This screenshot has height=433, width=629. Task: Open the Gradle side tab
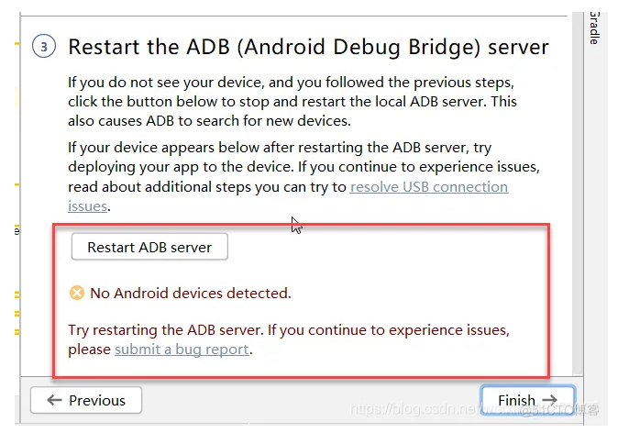593,28
